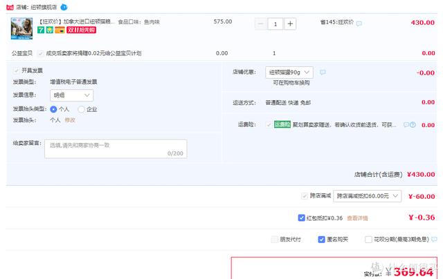Viewport: 443px width, 279px height.
Task: Click the orange credit card badge
Action: [x=60, y=30]
